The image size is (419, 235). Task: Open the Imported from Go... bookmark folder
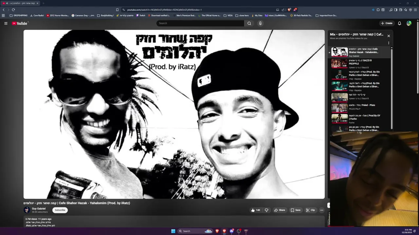pos(326,15)
